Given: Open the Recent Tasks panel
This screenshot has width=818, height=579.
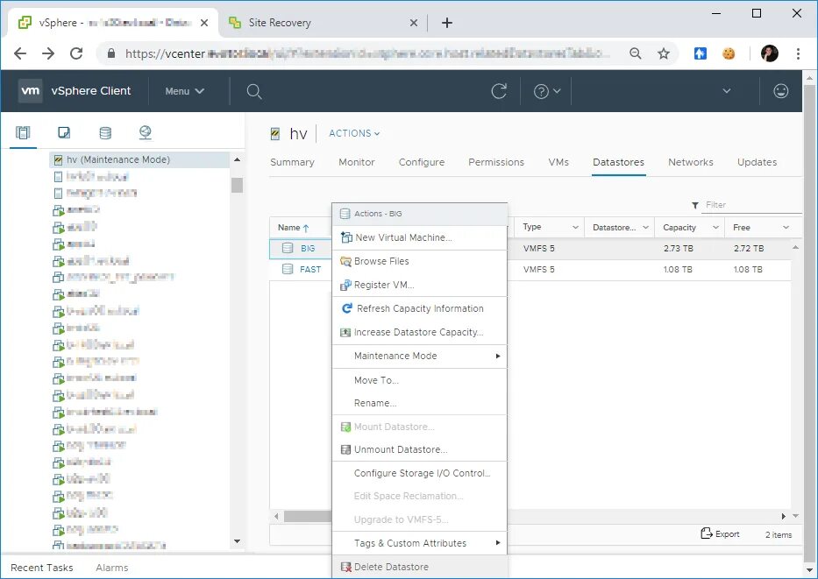Looking at the screenshot, I should point(42,568).
